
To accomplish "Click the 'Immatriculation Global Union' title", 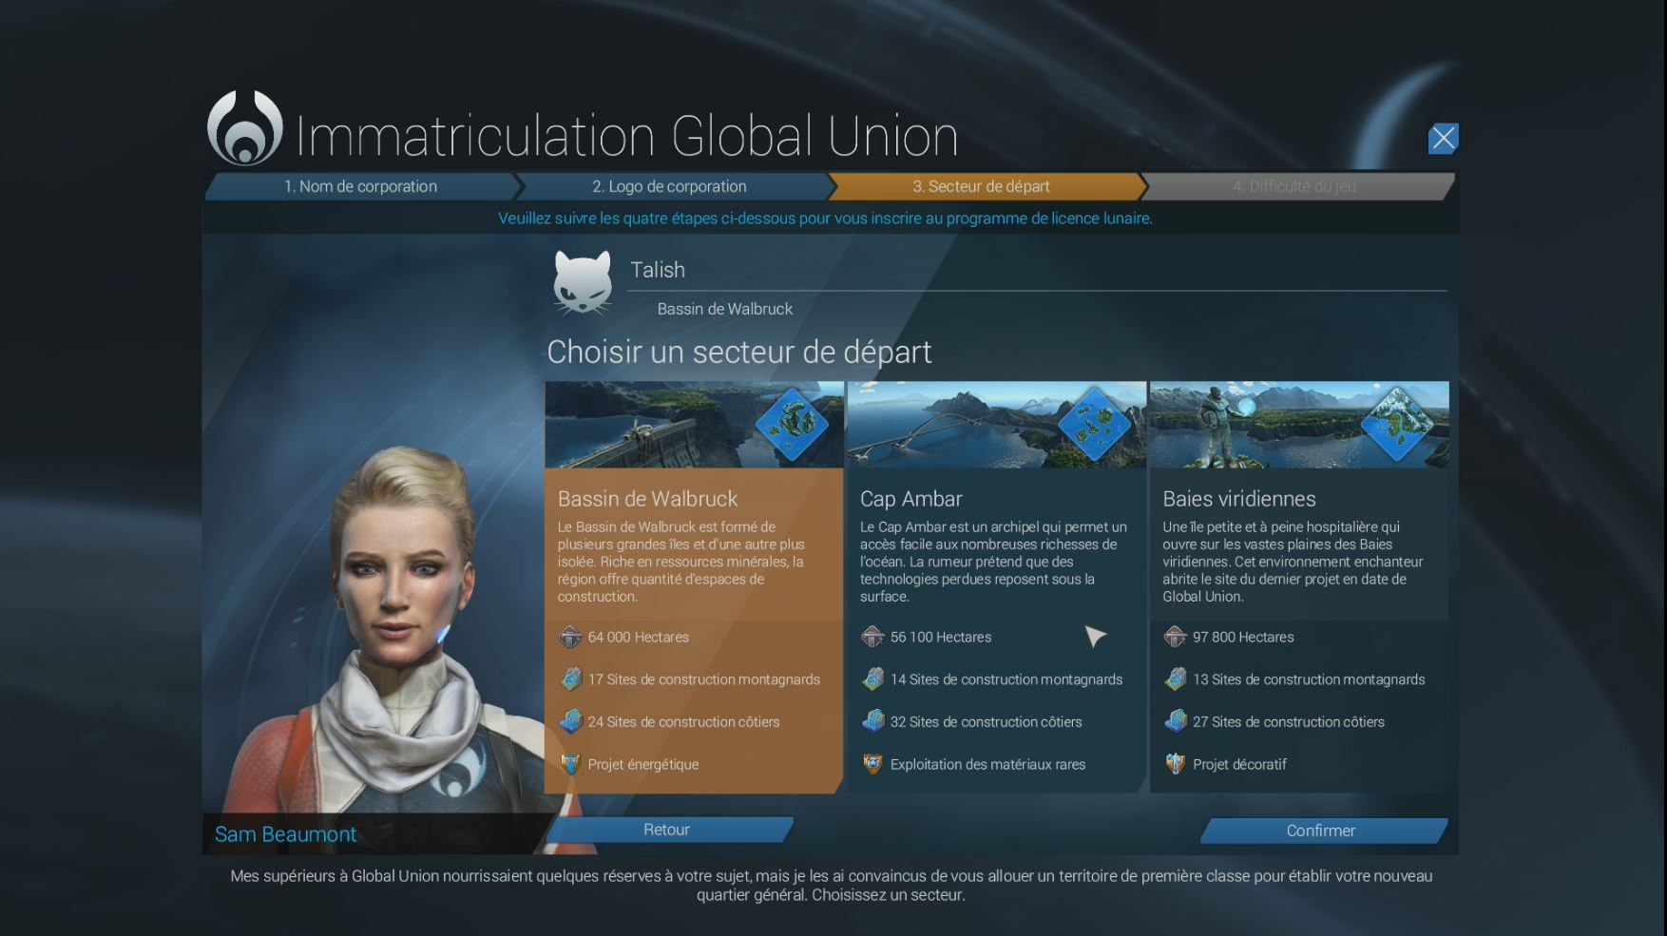I will click(627, 136).
